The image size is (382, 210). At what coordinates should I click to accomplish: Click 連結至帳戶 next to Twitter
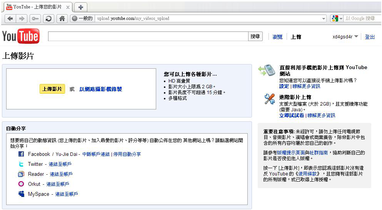click(x=60, y=164)
